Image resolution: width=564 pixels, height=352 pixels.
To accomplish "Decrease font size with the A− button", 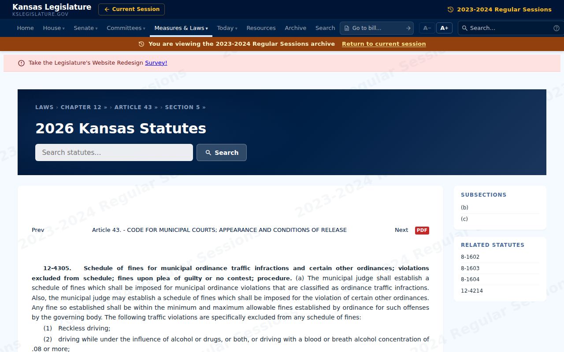I will (427, 28).
